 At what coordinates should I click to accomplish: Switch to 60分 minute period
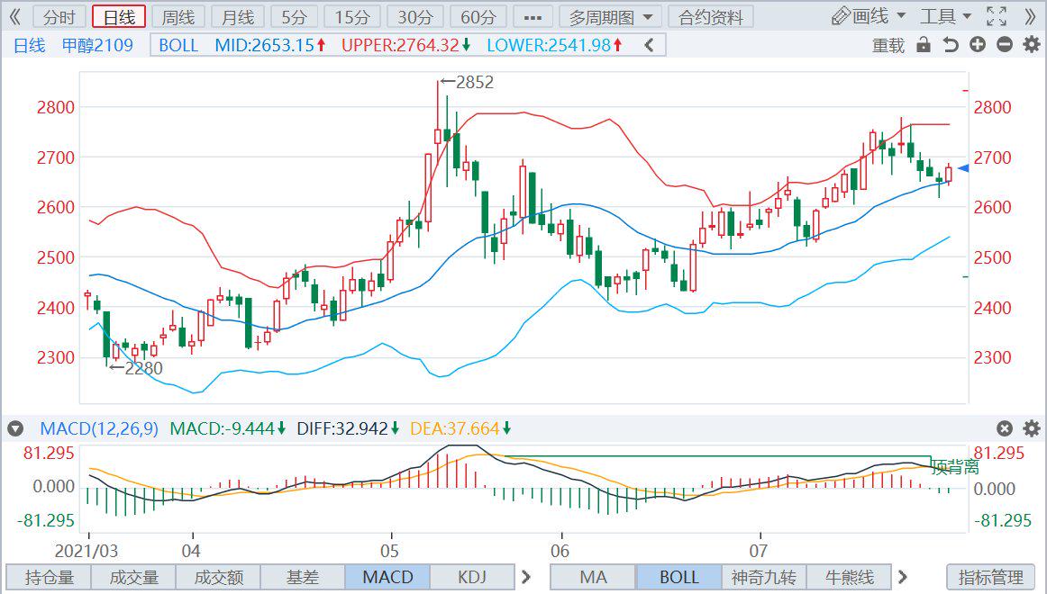(478, 16)
